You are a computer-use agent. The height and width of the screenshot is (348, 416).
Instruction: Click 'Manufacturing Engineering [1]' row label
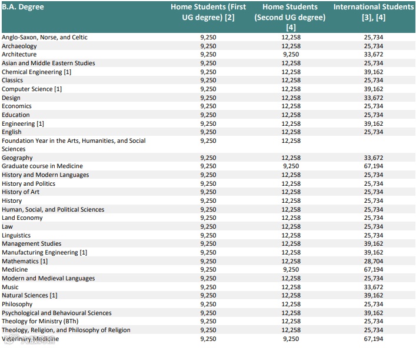point(45,252)
